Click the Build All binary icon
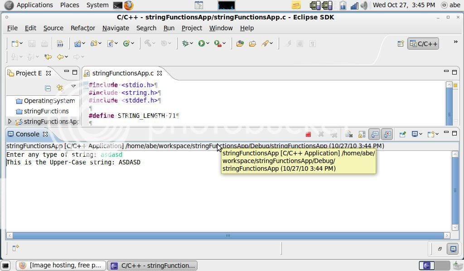Image resolution: width=464 pixels, height=271 pixels. (x=60, y=44)
